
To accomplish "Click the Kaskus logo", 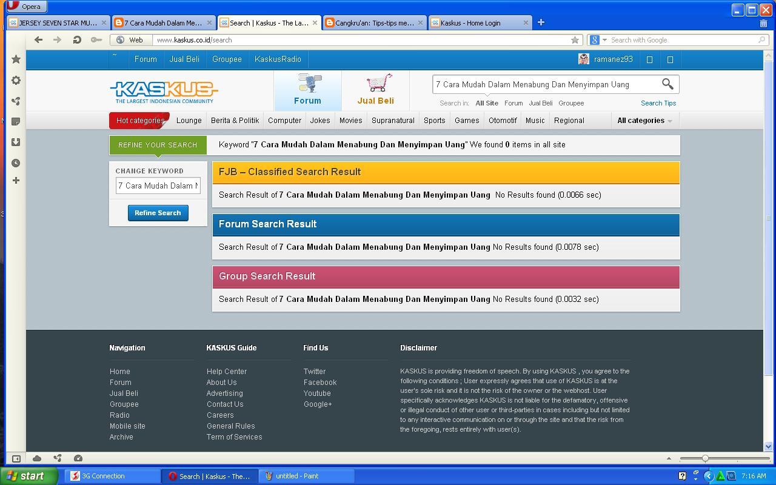I will [164, 92].
